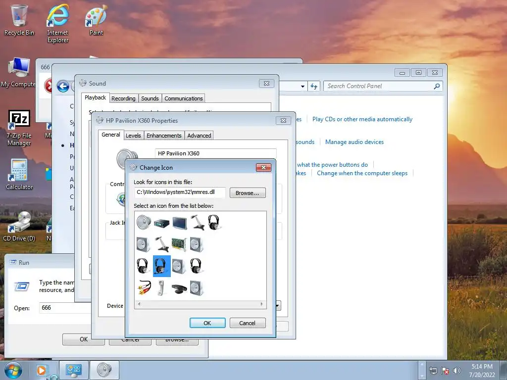Open the Paint desktop shortcut
The image size is (507, 380).
click(96, 20)
